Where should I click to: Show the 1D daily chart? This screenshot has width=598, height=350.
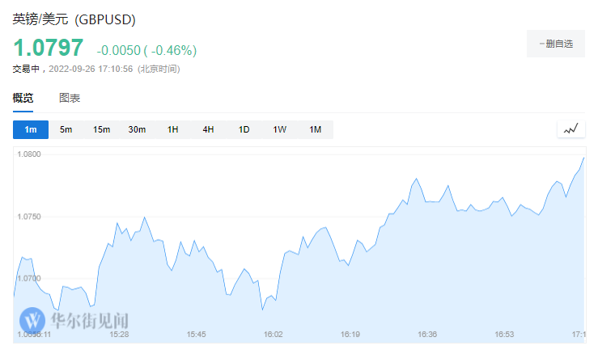pos(244,129)
